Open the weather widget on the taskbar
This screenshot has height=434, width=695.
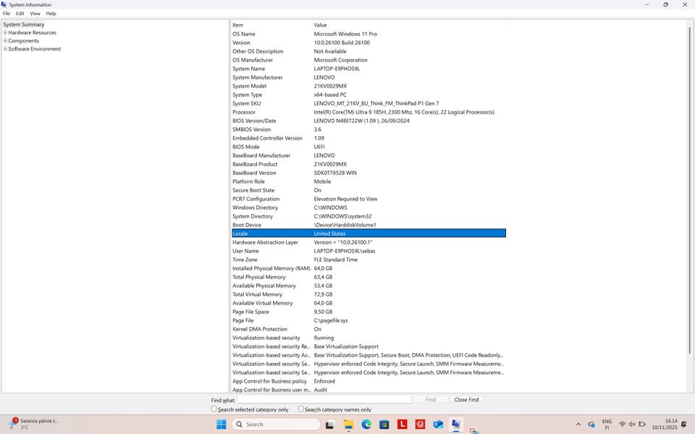34,424
